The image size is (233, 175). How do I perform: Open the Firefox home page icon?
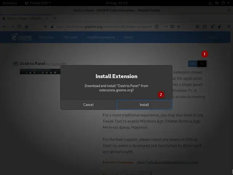pos(27,27)
